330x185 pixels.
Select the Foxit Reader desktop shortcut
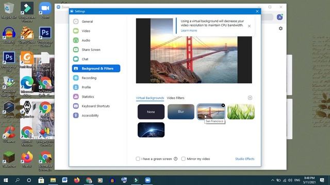[27, 60]
